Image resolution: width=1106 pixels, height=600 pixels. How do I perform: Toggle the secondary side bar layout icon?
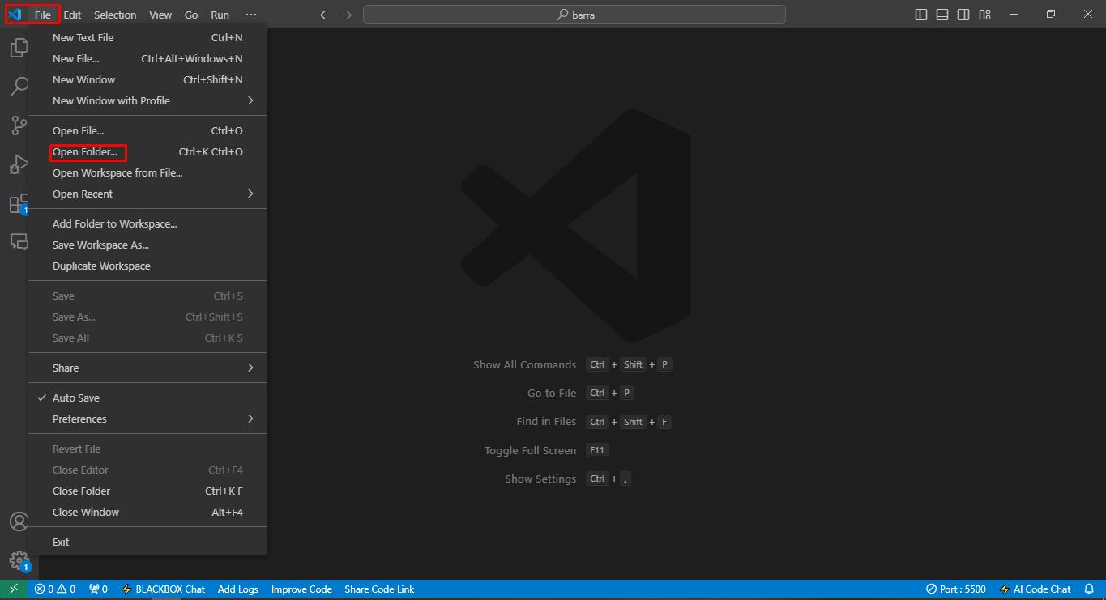click(963, 15)
